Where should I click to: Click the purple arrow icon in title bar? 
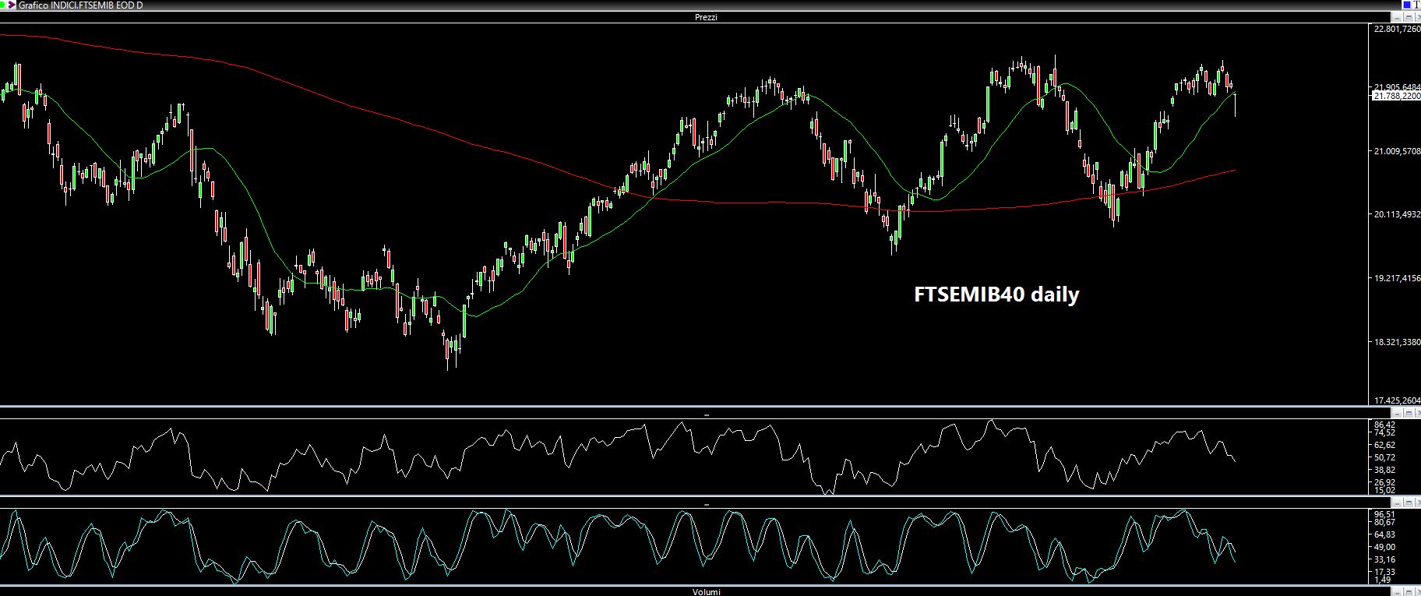click(x=12, y=5)
